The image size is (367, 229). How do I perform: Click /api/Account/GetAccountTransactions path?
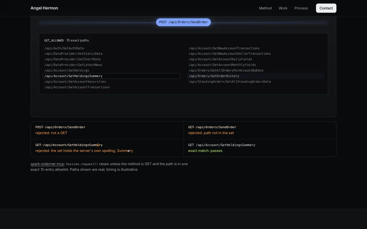click(77, 87)
